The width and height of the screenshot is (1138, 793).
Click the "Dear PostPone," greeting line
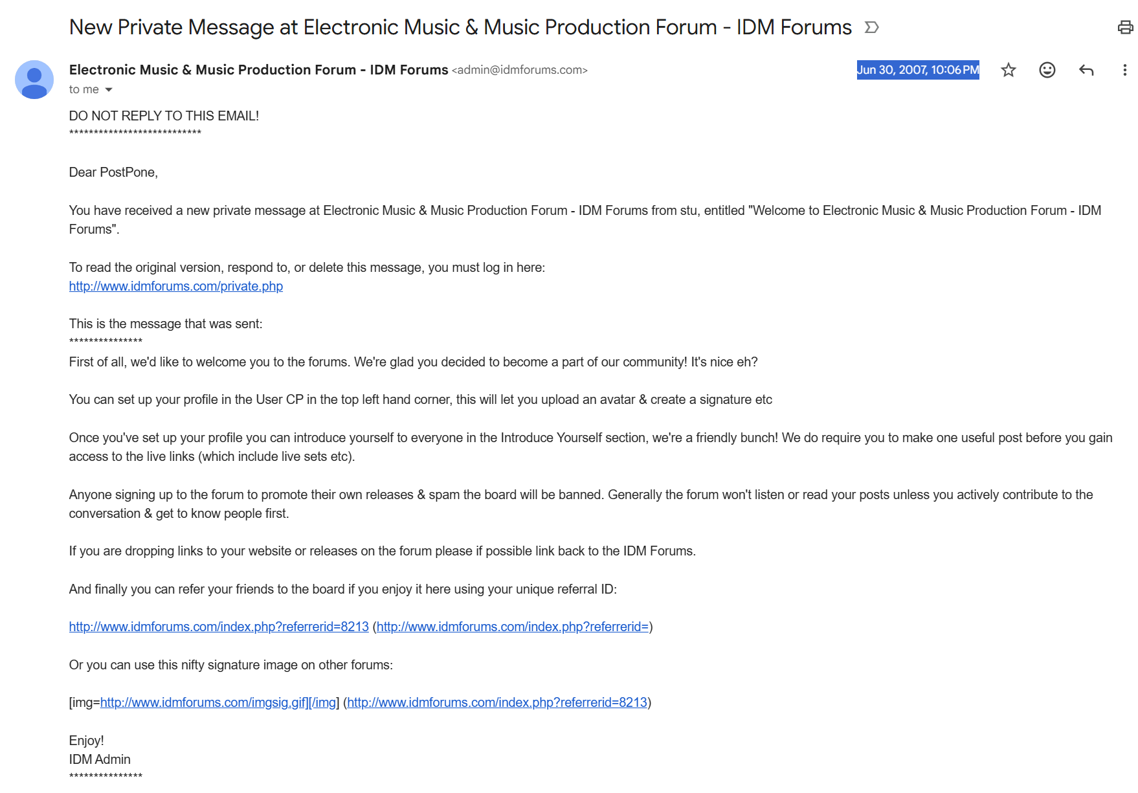(113, 172)
